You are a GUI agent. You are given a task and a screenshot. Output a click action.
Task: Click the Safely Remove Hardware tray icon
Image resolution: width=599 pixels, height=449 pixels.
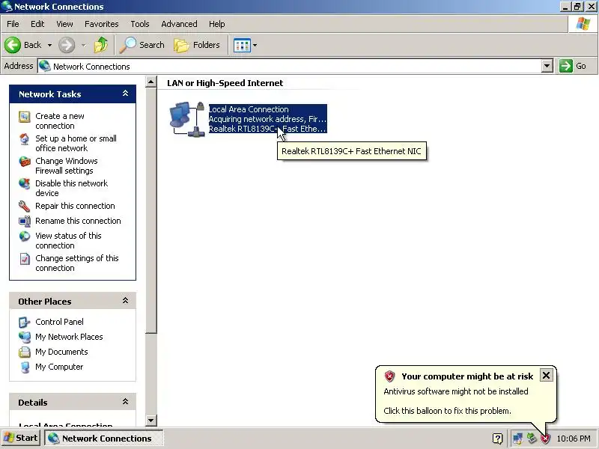pos(532,439)
